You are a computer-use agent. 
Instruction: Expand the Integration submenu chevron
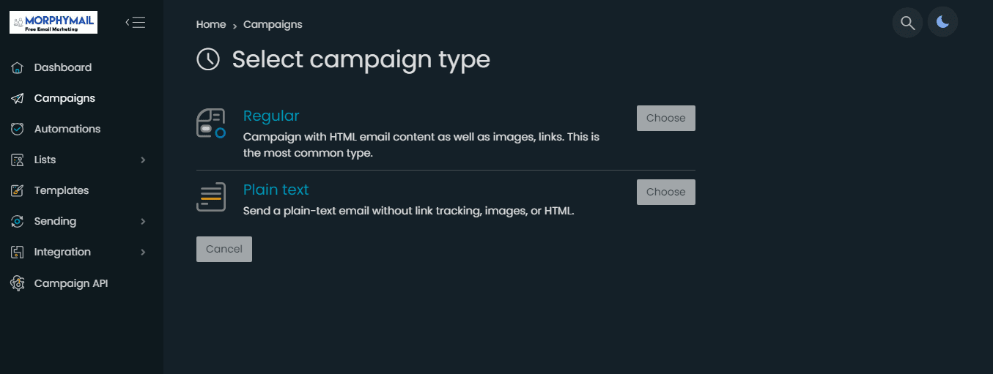[143, 252]
